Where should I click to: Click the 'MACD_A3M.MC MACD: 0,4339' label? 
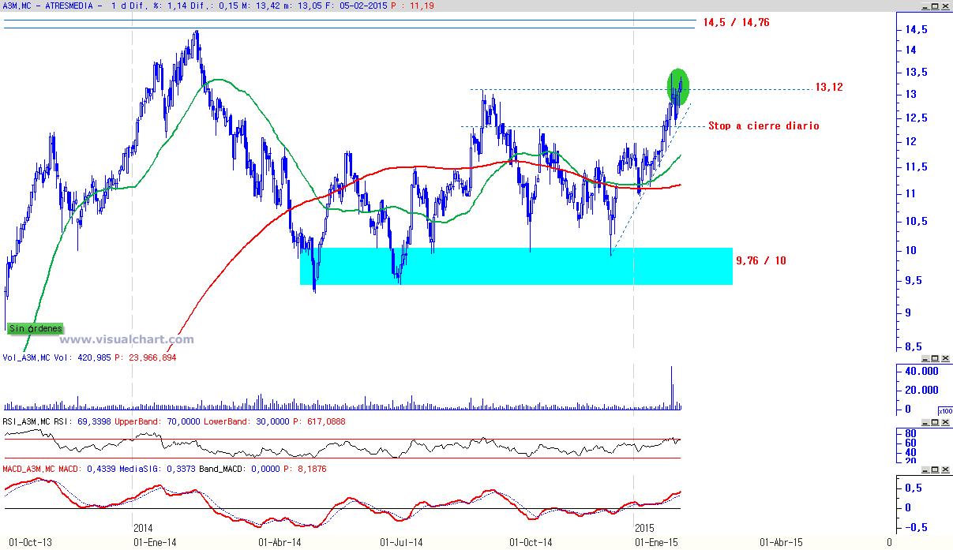coord(58,469)
